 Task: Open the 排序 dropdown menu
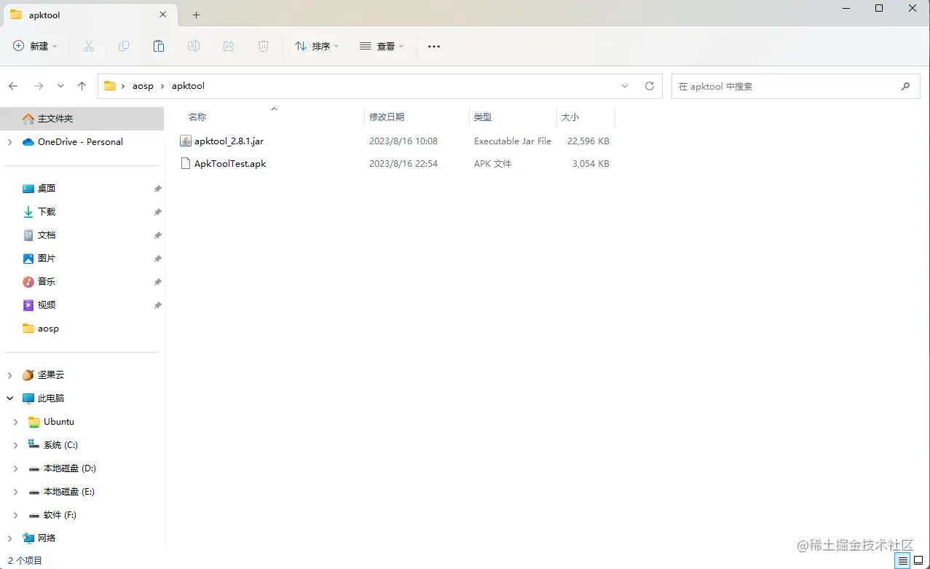coord(316,46)
